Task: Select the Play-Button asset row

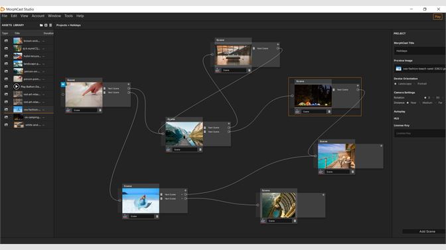Action: pos(27,87)
